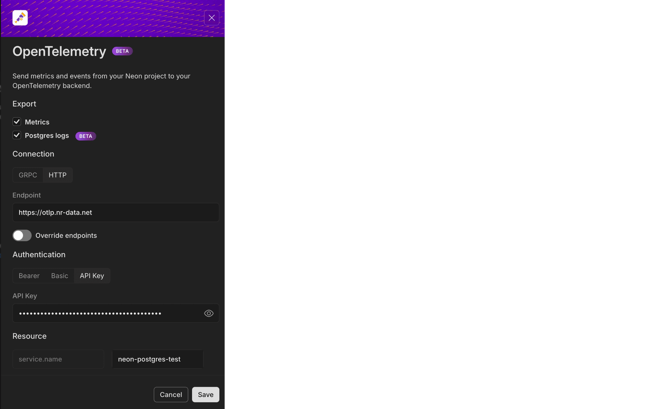Image resolution: width=656 pixels, height=409 pixels.
Task: Click the OpenTelemetry telescope logo icon
Action: pos(20,18)
